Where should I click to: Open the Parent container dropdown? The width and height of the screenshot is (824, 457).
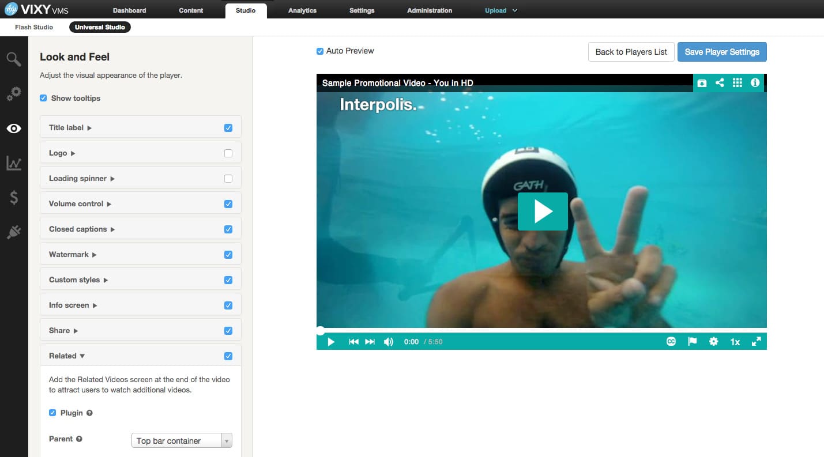182,440
